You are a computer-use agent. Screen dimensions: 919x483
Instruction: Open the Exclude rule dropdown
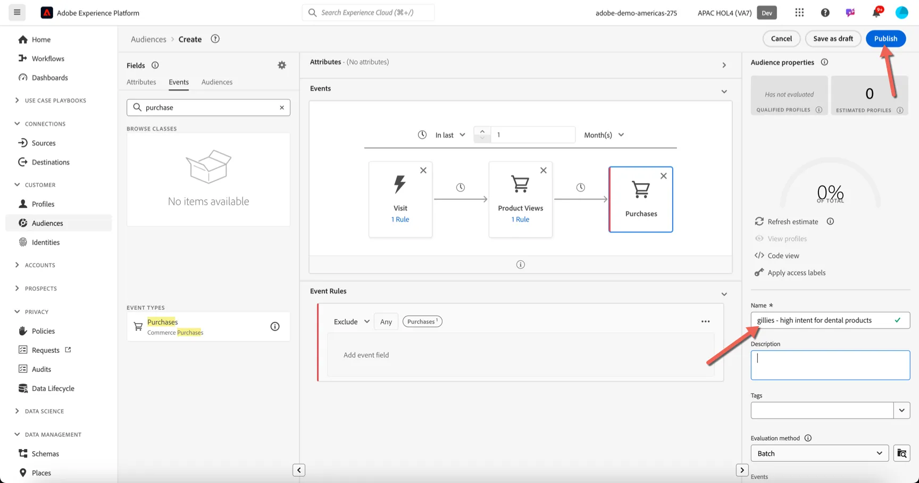352,321
